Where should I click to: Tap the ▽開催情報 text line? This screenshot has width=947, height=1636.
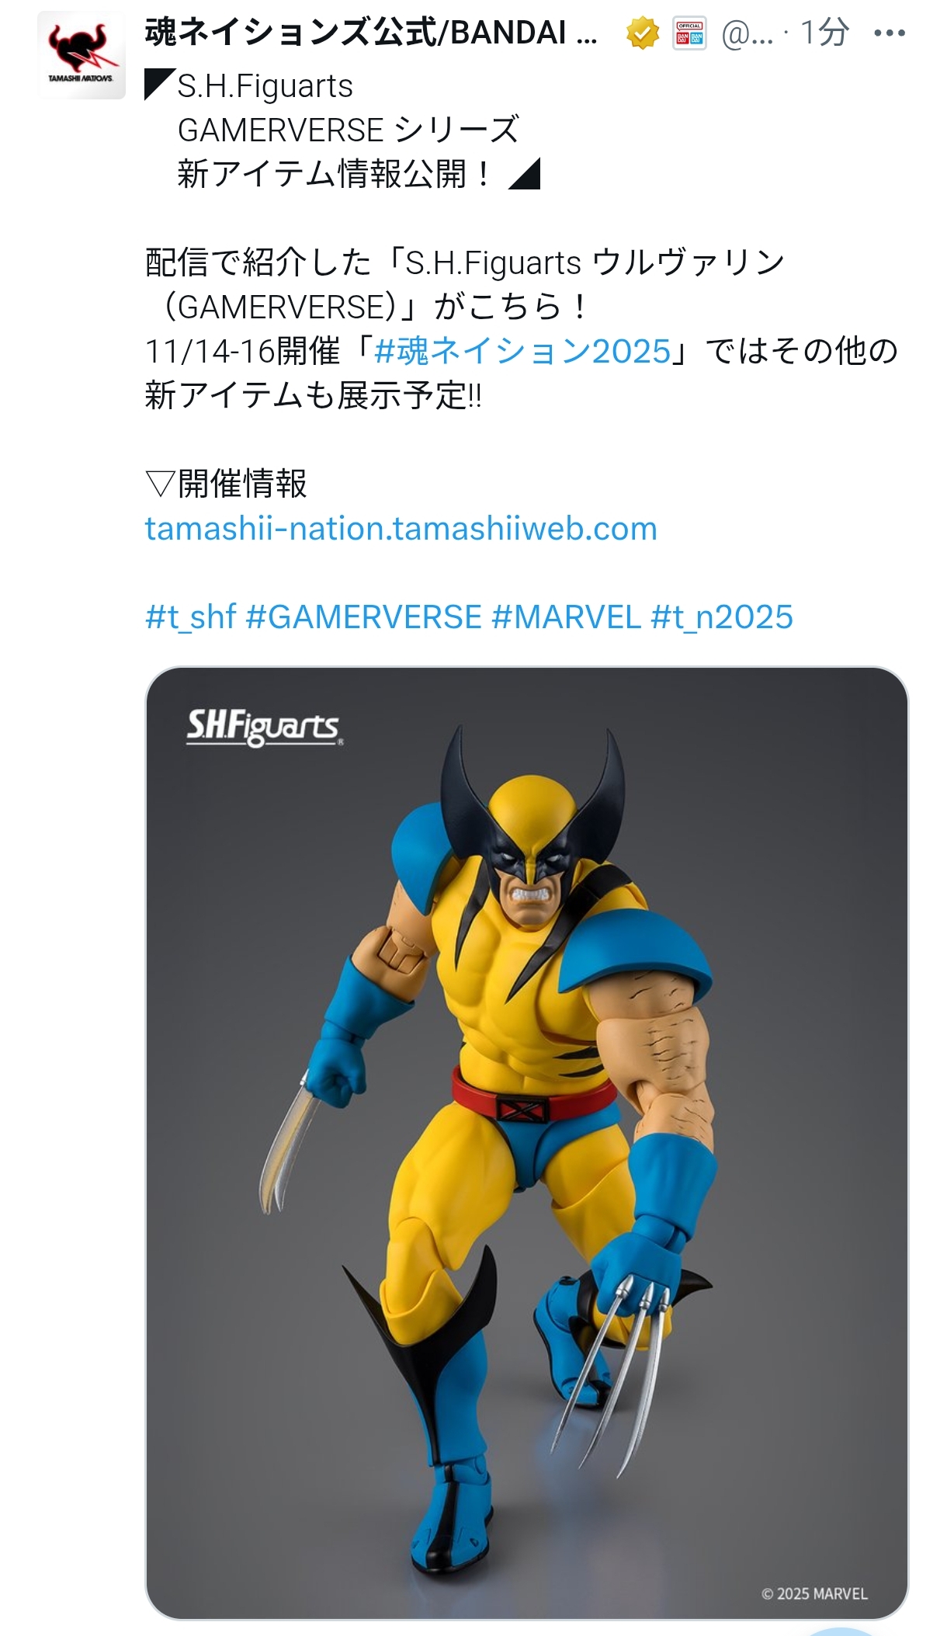(x=226, y=484)
